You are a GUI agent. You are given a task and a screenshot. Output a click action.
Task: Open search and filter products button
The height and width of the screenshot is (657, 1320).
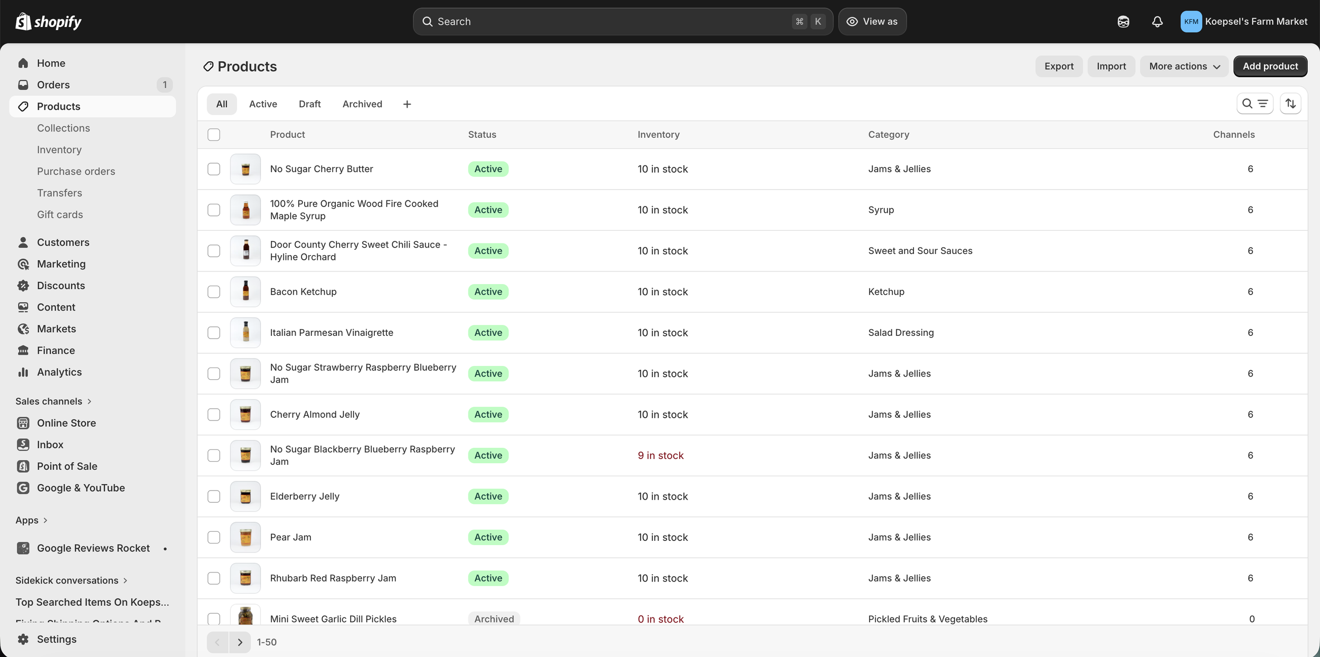tap(1255, 104)
